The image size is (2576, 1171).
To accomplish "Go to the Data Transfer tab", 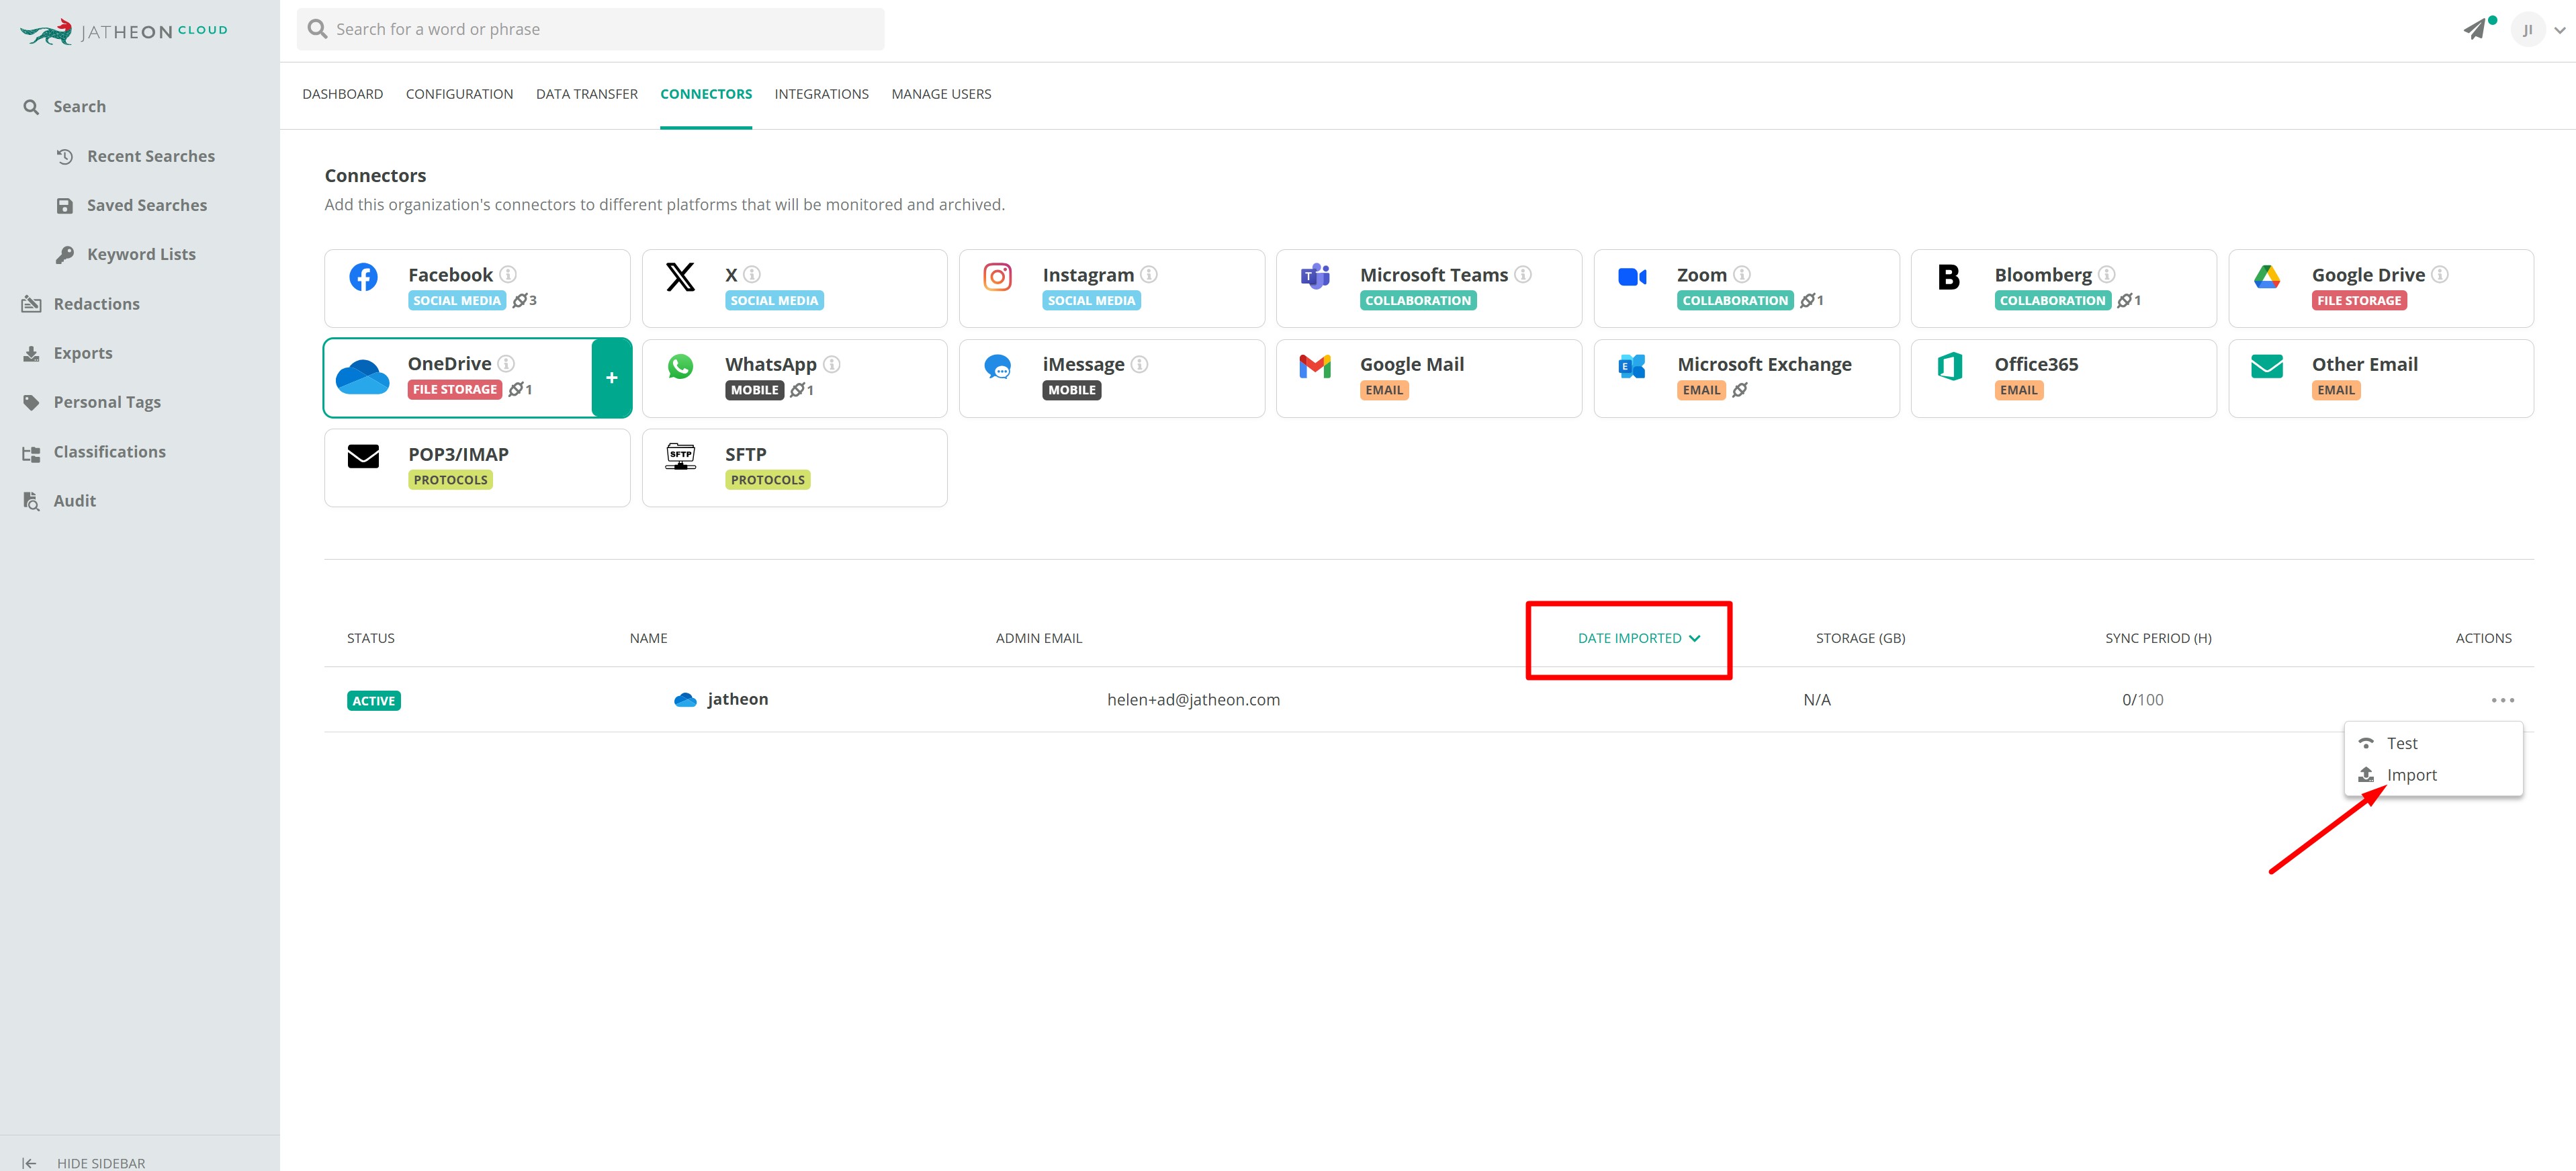I will (587, 94).
